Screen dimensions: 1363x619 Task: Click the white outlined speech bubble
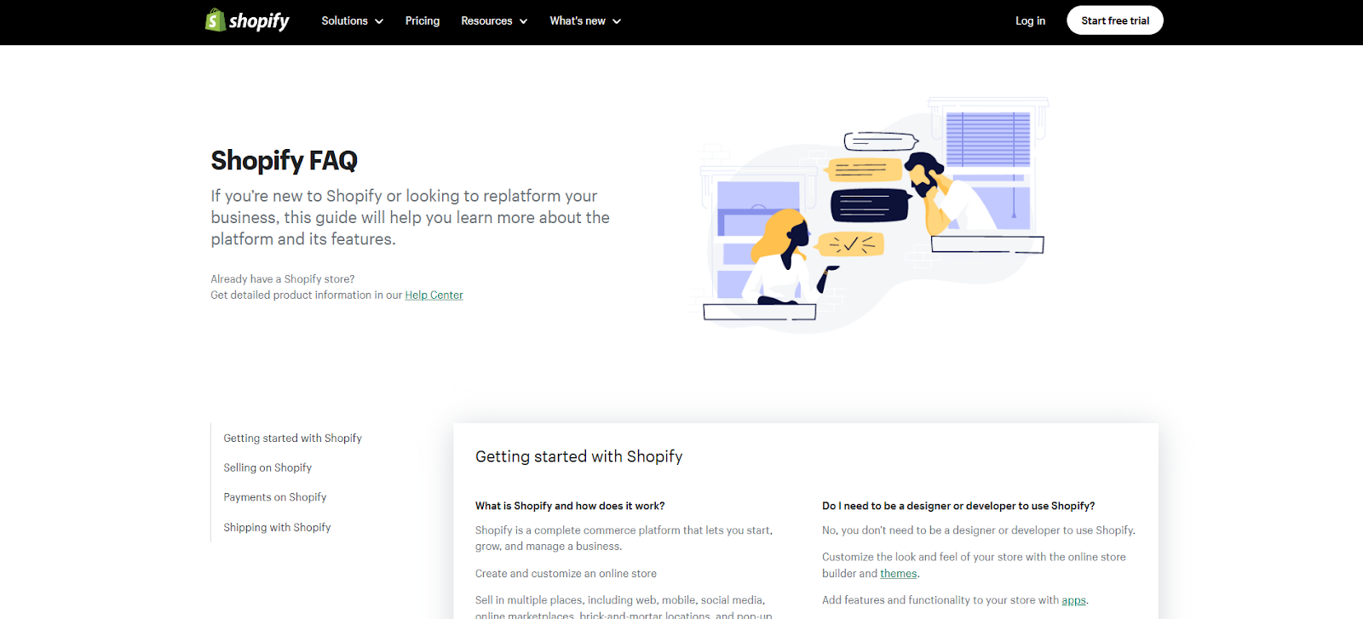pos(879,141)
